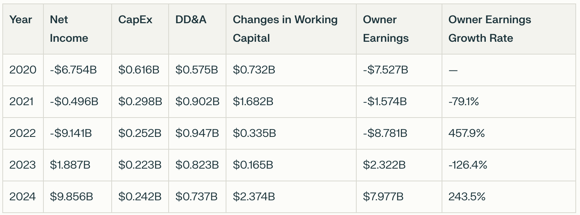
Task: Click Owner Earnings Growth Rate header
Action: tap(490, 29)
